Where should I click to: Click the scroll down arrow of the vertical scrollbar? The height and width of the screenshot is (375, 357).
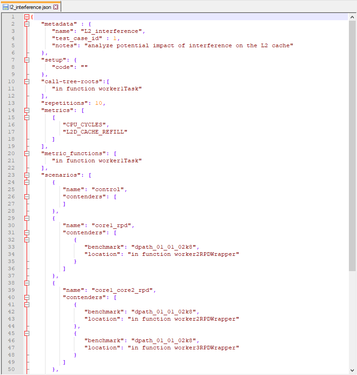click(x=352, y=370)
